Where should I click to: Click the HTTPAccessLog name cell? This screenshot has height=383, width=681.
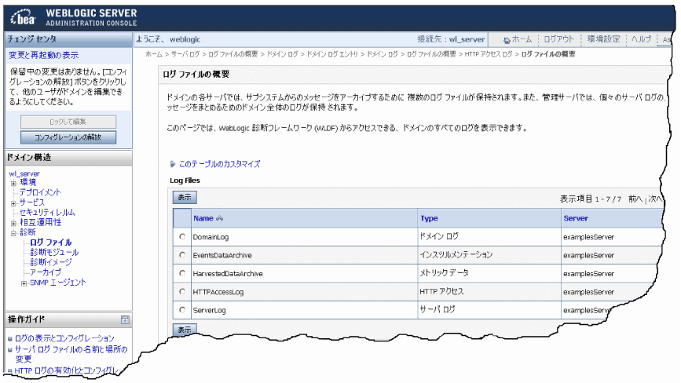(218, 292)
